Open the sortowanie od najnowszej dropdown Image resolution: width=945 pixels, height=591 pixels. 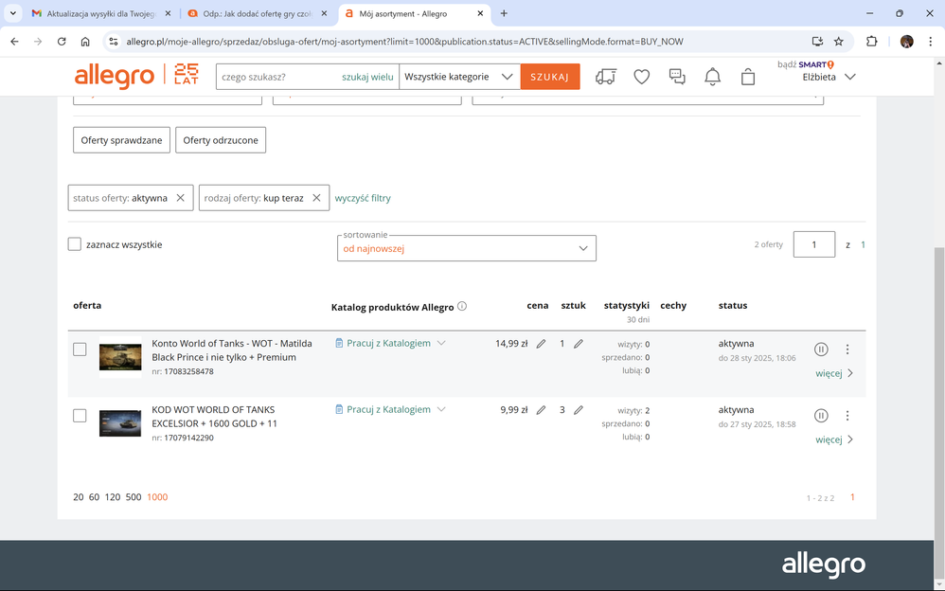(467, 248)
